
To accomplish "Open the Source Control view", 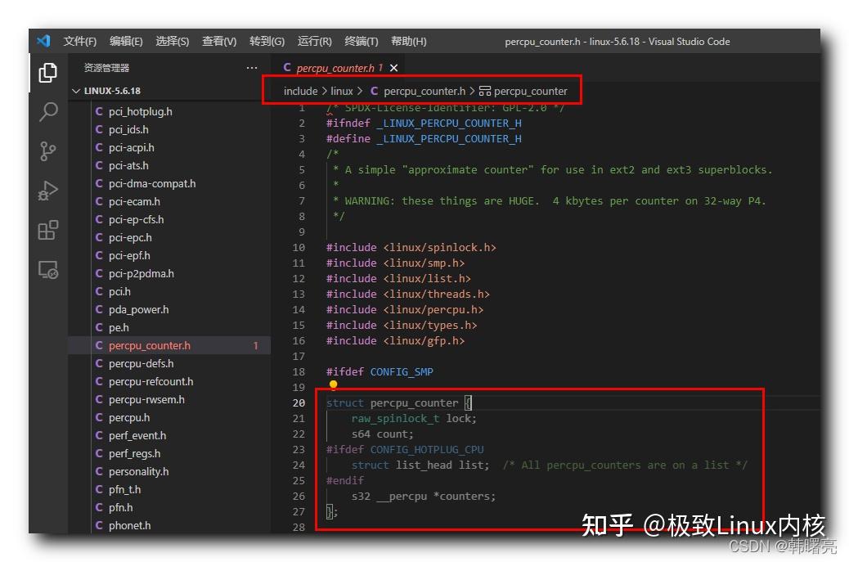I will coord(47,151).
